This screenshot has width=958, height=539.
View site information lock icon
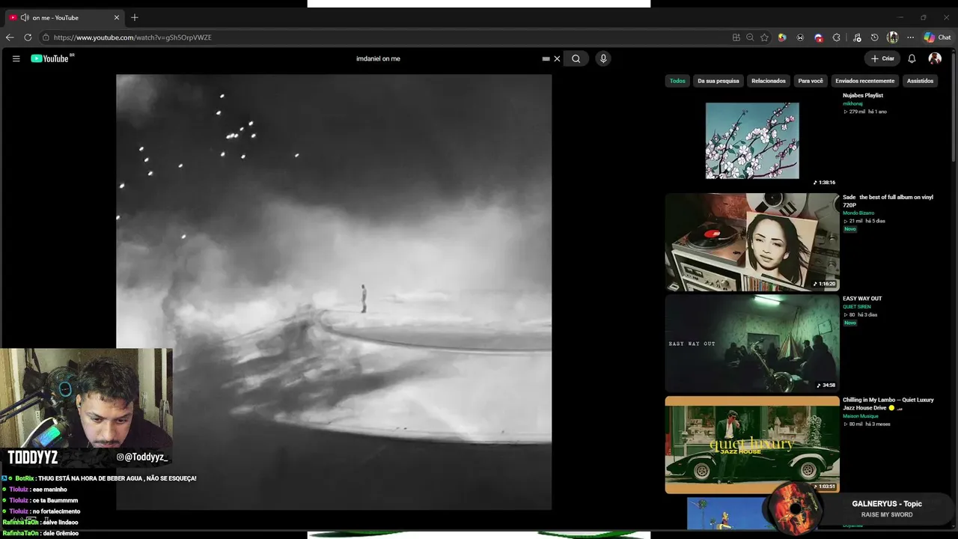coord(46,37)
